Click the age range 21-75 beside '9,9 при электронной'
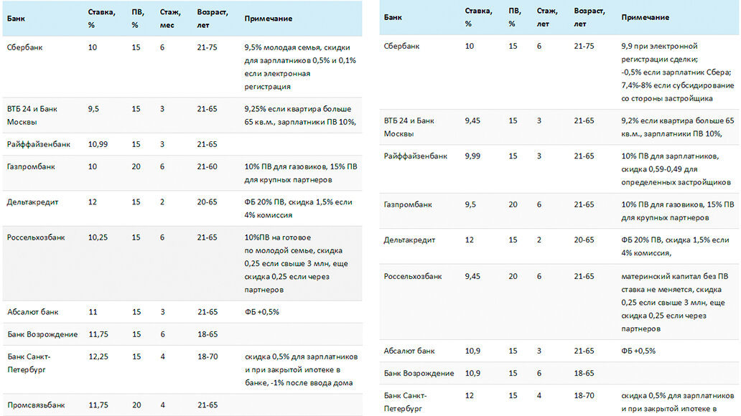Image resolution: width=741 pixels, height=416 pixels. [x=584, y=47]
